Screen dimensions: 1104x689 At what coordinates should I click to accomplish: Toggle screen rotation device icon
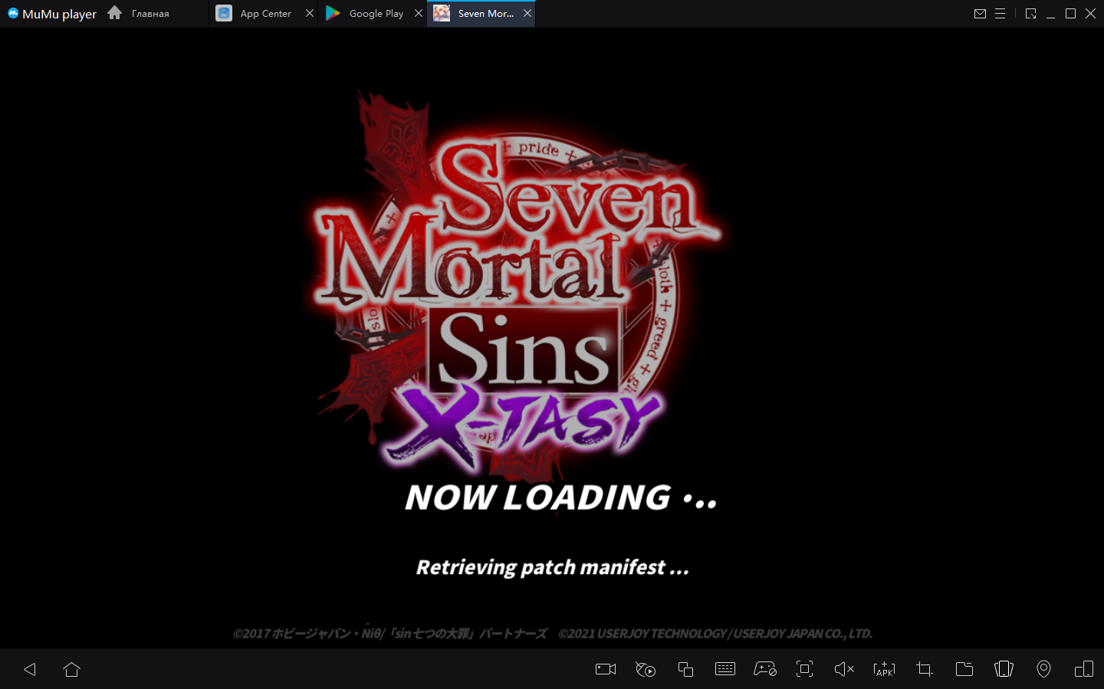tap(1083, 669)
